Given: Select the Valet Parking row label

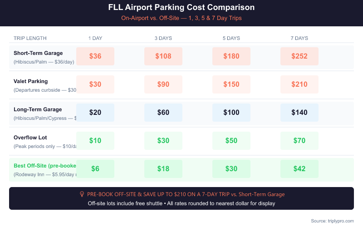Looking at the screenshot, I should click(x=31, y=81).
